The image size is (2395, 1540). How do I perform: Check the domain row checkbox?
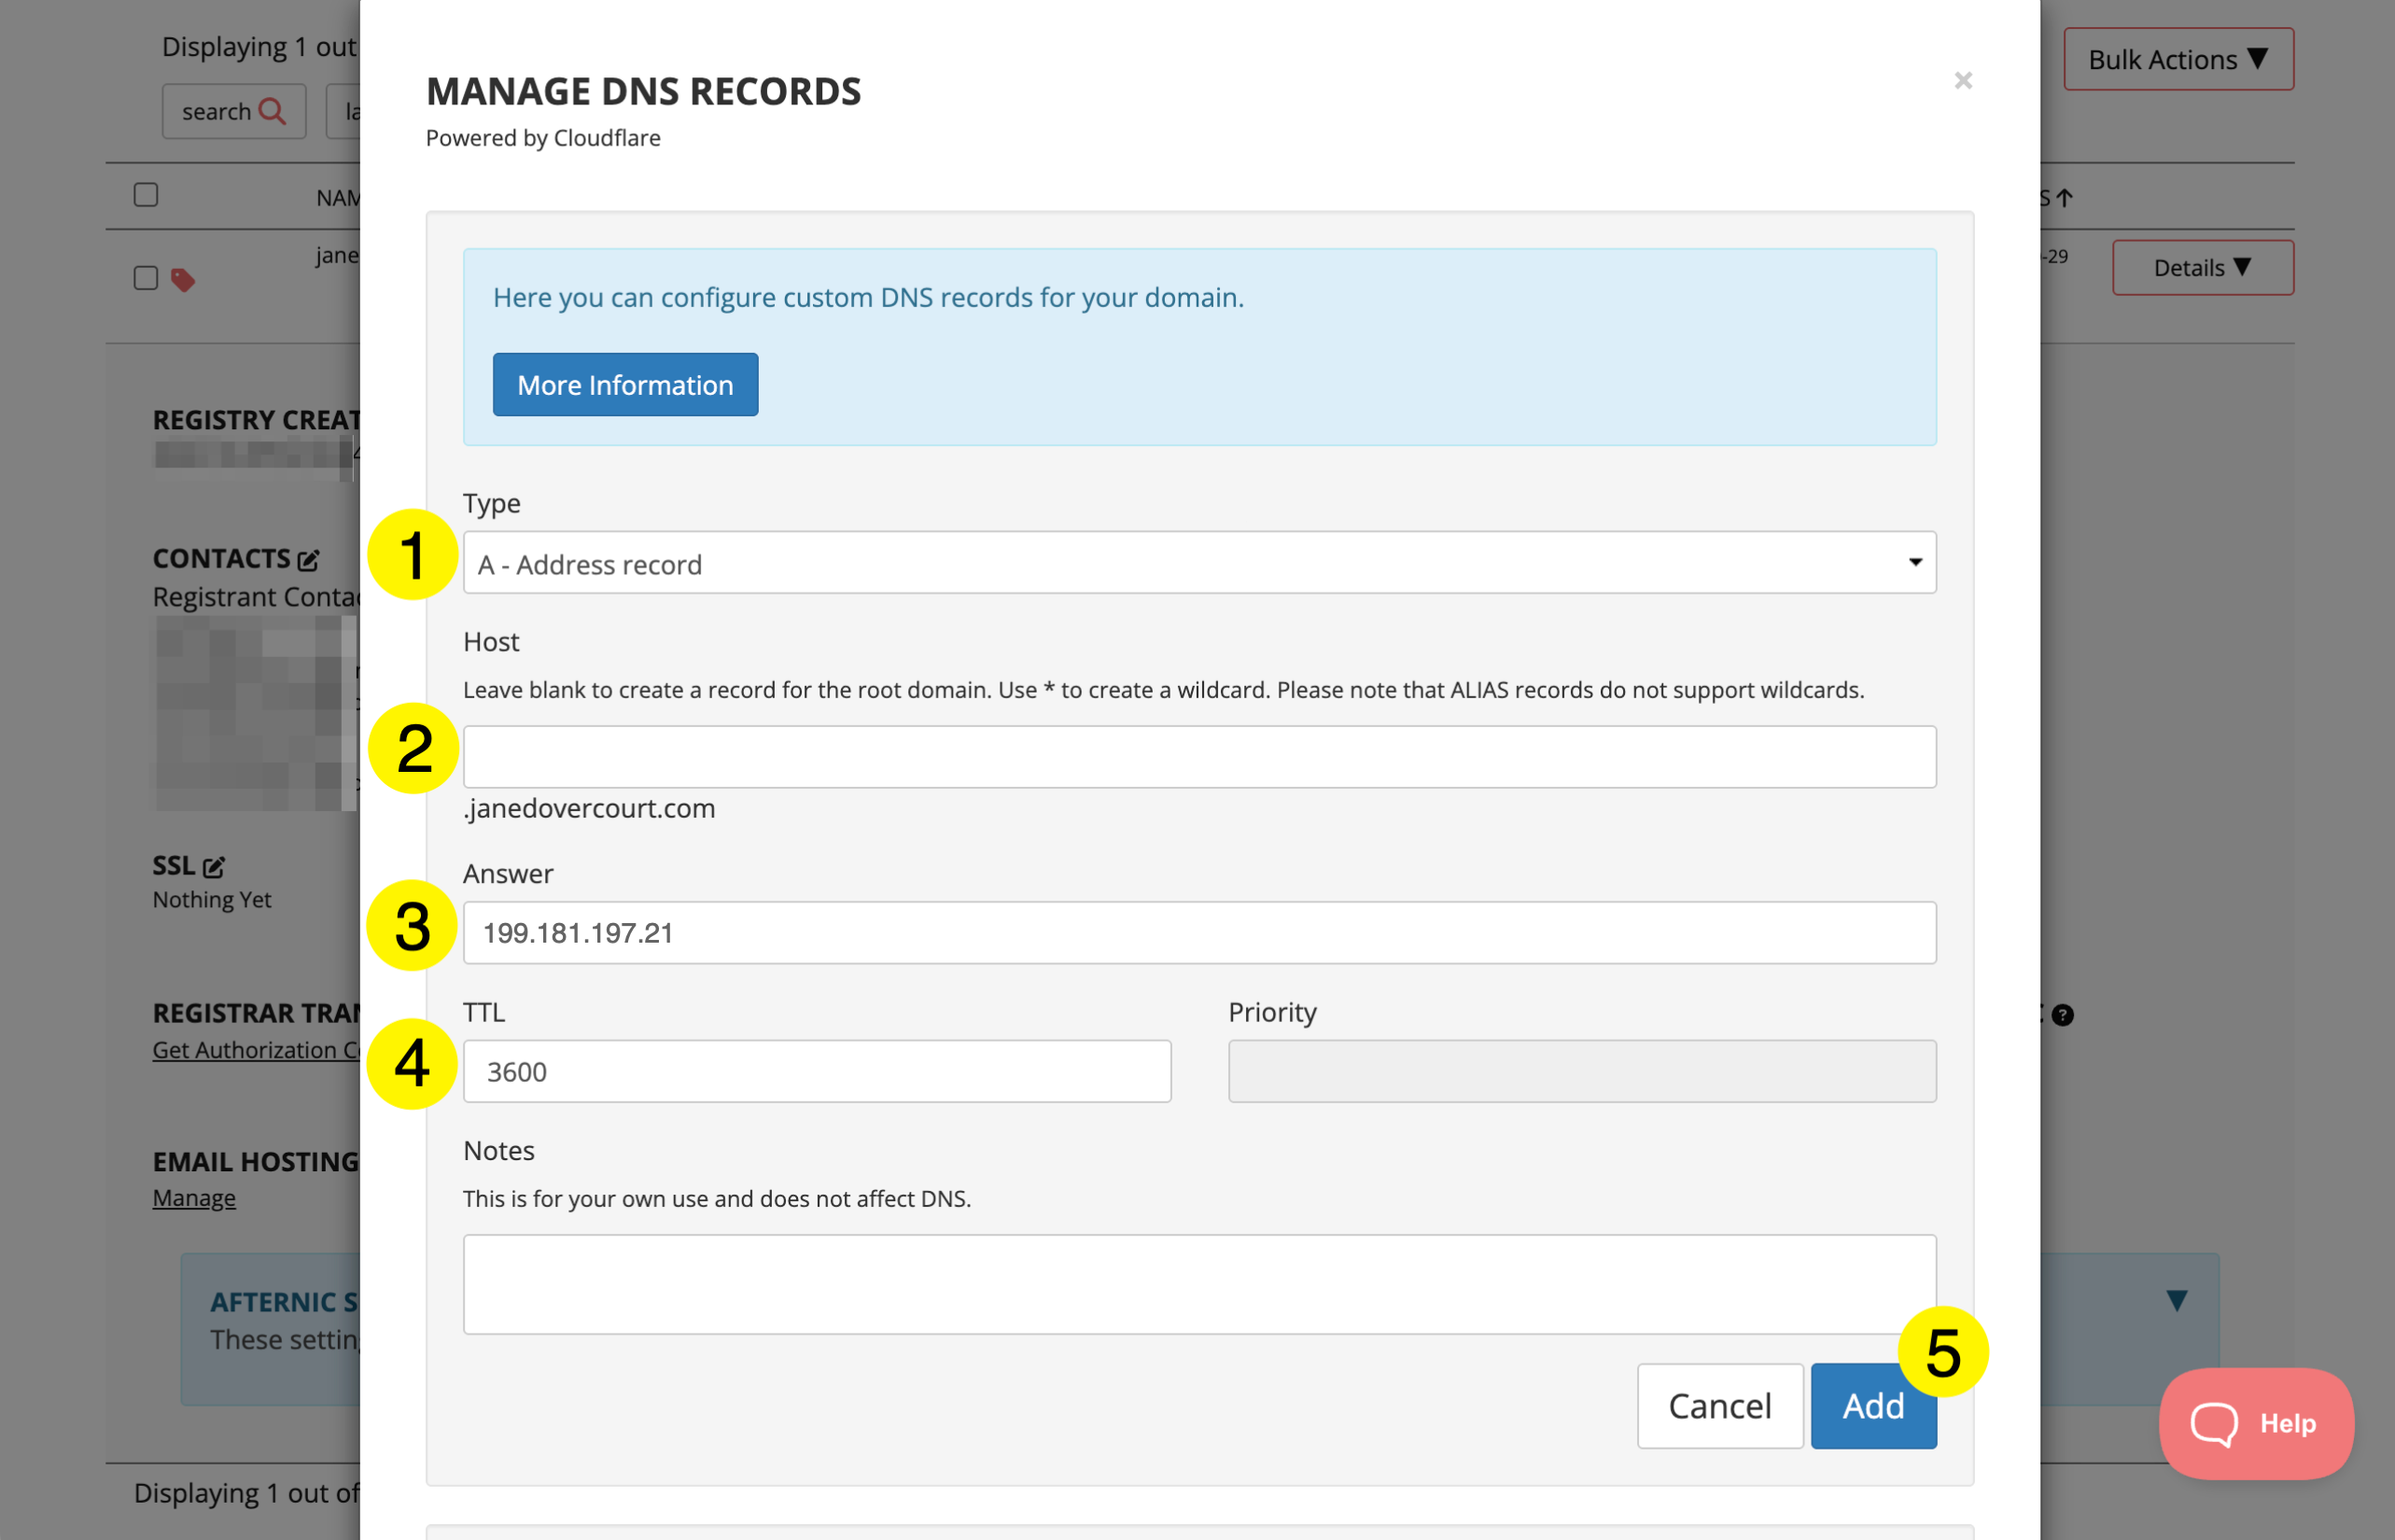coord(146,278)
